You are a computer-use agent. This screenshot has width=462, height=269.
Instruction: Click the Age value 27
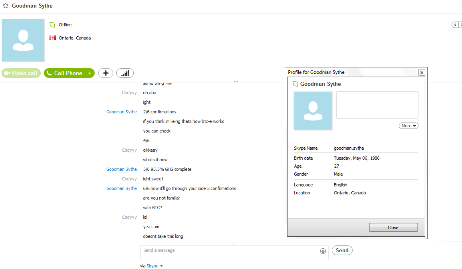(337, 166)
